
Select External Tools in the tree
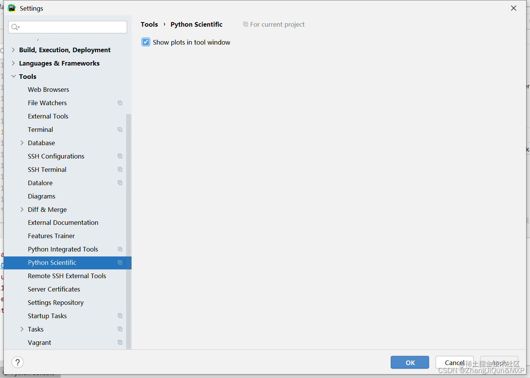coord(48,116)
